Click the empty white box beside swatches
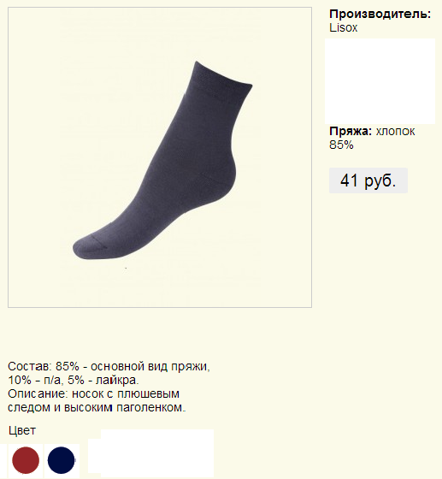This screenshot has width=442, height=479. point(151,453)
